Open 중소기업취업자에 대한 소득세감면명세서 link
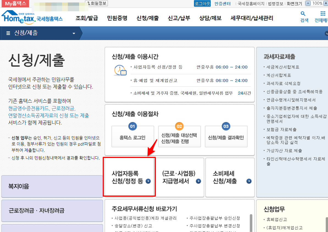 [x=296, y=119]
